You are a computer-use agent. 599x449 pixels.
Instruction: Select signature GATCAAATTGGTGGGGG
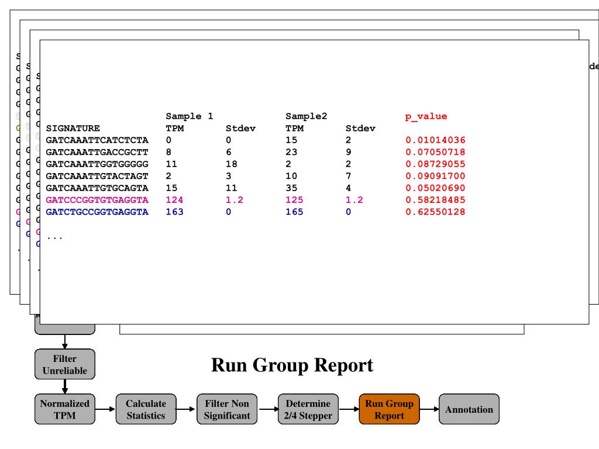click(97, 164)
